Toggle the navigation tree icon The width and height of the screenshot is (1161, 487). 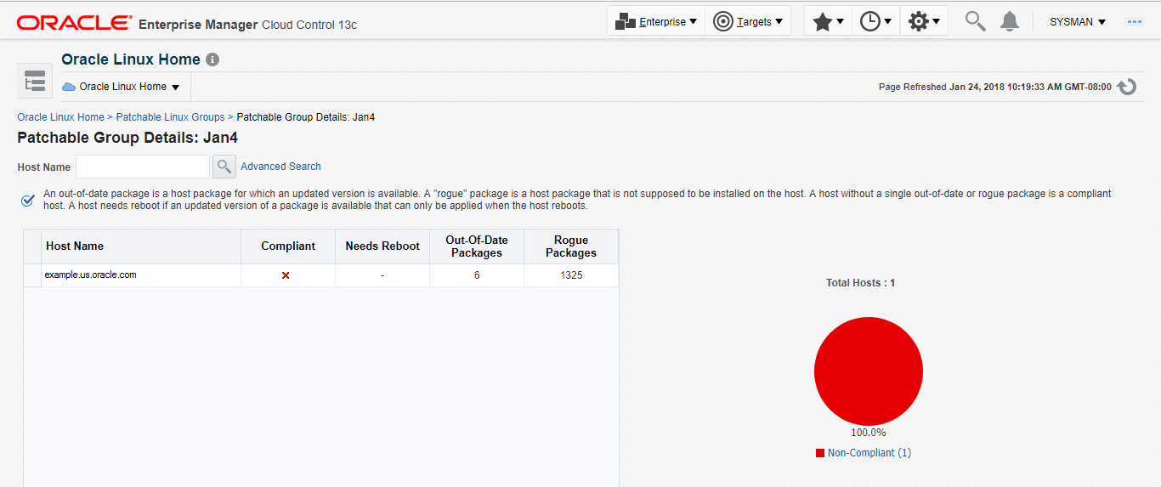[x=35, y=82]
